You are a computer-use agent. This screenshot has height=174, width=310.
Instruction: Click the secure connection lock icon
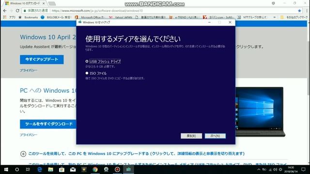point(25,11)
